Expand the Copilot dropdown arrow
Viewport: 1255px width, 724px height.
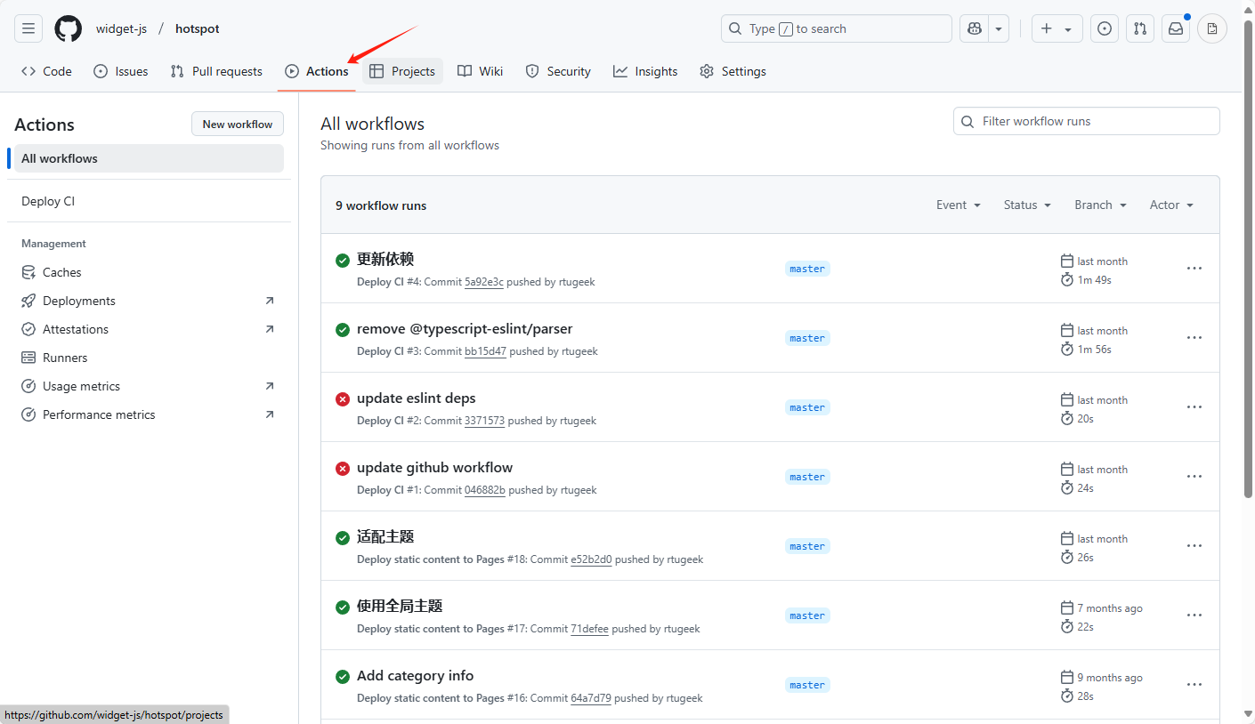point(999,28)
